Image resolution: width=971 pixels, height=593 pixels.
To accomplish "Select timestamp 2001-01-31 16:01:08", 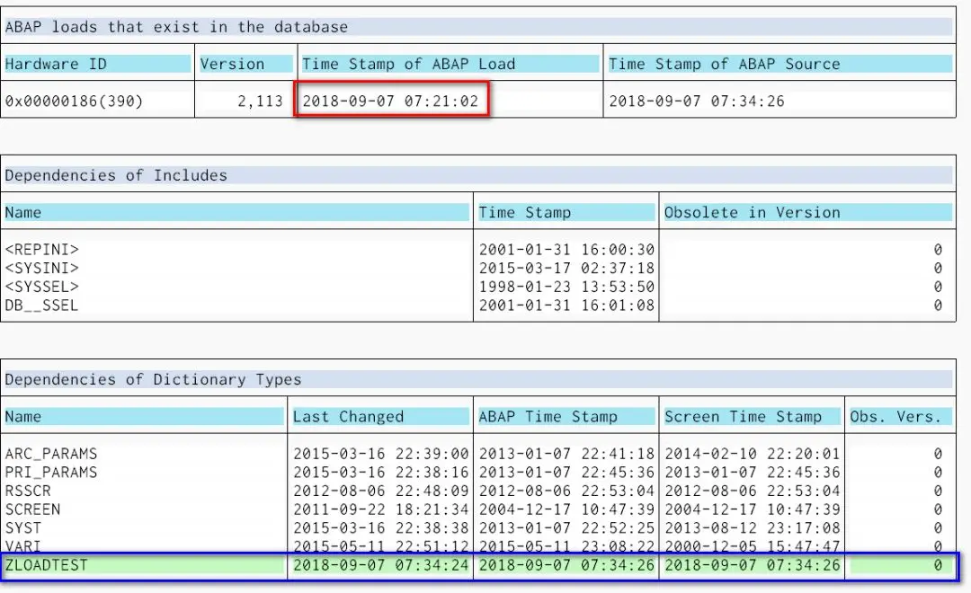I will point(566,305).
